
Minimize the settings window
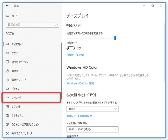coord(144,6)
